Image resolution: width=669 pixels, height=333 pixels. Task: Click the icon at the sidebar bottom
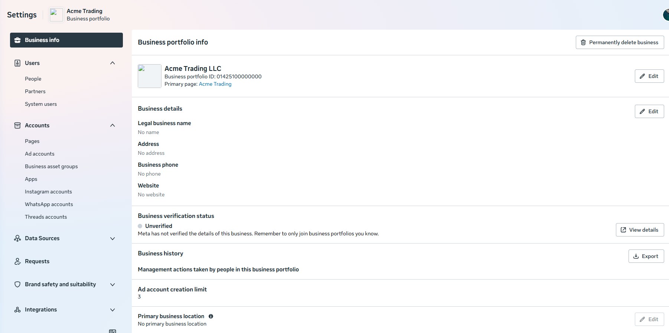point(112,331)
